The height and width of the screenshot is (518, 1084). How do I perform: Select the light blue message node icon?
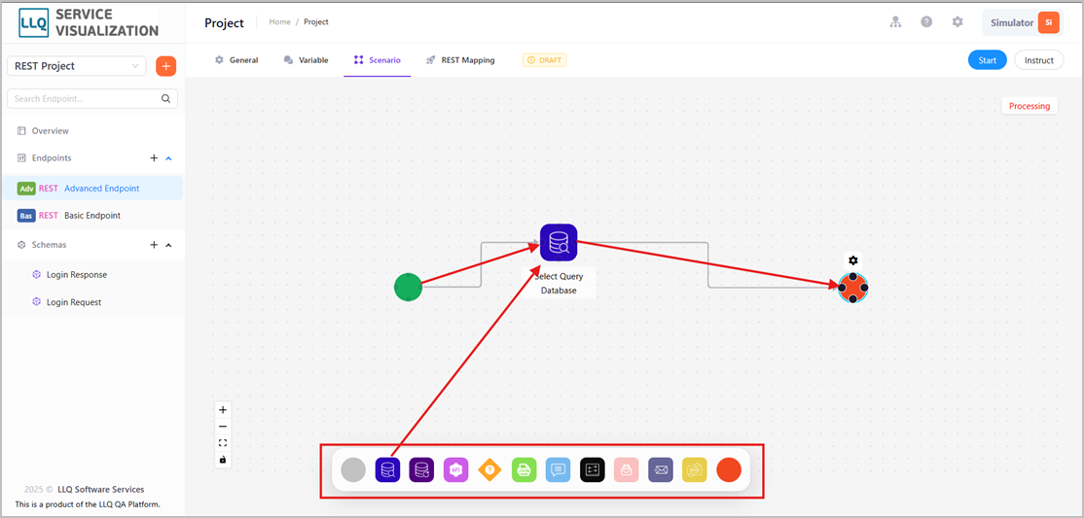coord(558,469)
